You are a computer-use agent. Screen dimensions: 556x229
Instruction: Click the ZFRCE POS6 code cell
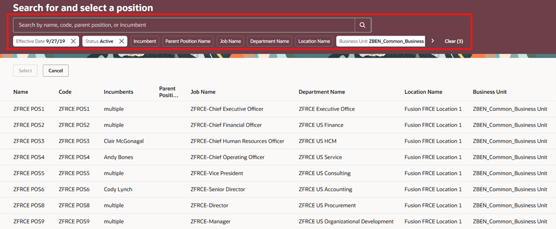(74, 189)
